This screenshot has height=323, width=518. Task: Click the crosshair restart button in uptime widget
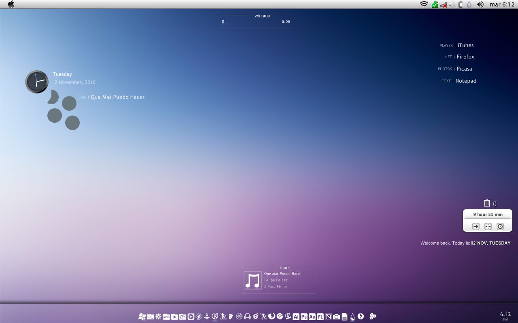tap(488, 227)
